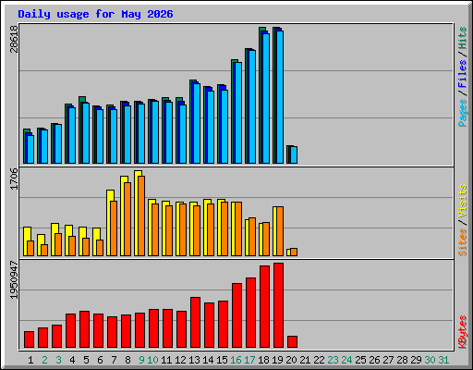Select the red KBytes bar for day 16
The width and height of the screenshot is (473, 370).
pos(236,315)
